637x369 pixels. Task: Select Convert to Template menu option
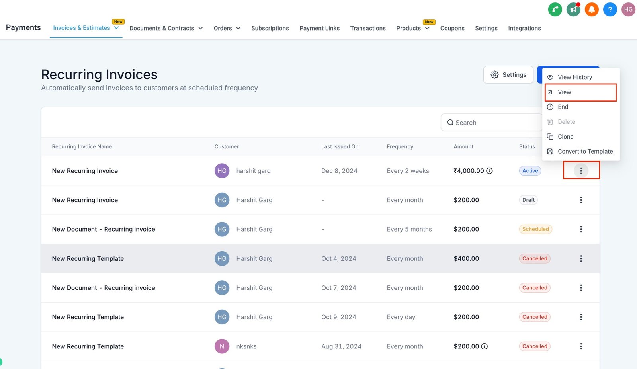tap(585, 151)
